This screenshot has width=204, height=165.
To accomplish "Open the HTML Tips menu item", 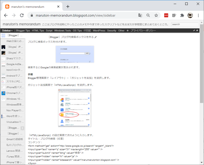I will tap(38, 31).
